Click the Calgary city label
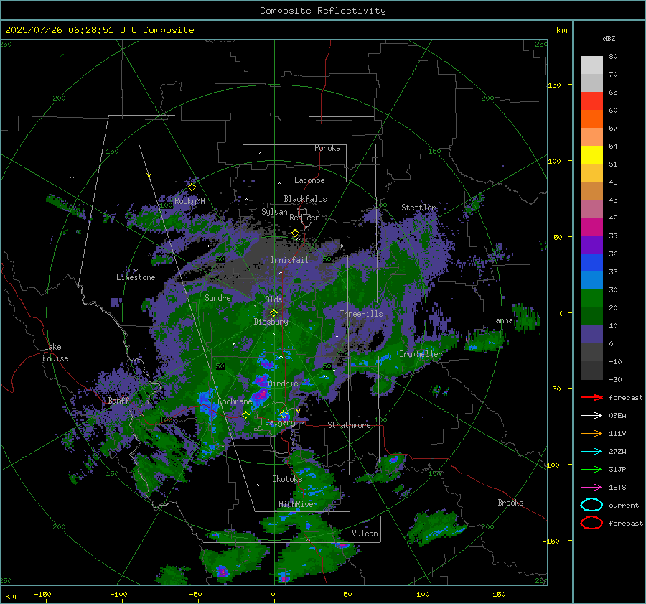The width and height of the screenshot is (646, 604). coord(280,422)
